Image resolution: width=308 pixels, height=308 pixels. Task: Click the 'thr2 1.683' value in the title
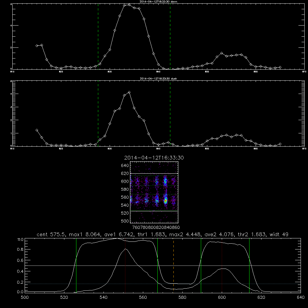click(252, 234)
